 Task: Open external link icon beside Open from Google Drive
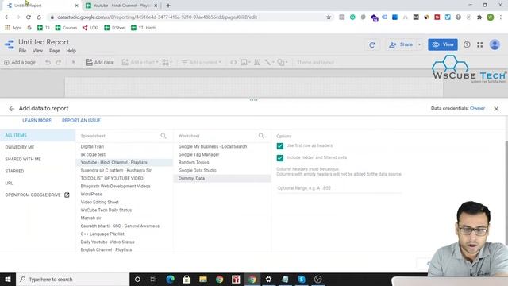click(67, 195)
